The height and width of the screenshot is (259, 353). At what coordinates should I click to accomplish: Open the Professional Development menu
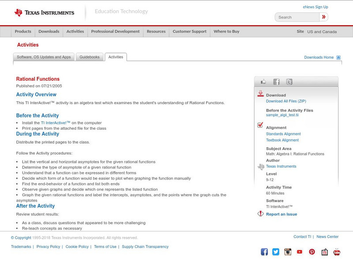coord(115,31)
